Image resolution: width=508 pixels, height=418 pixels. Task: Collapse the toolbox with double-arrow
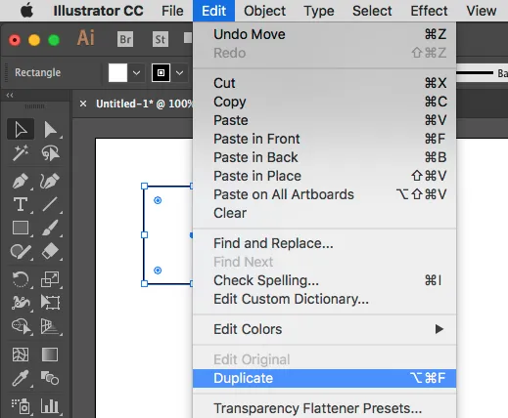click(x=10, y=95)
